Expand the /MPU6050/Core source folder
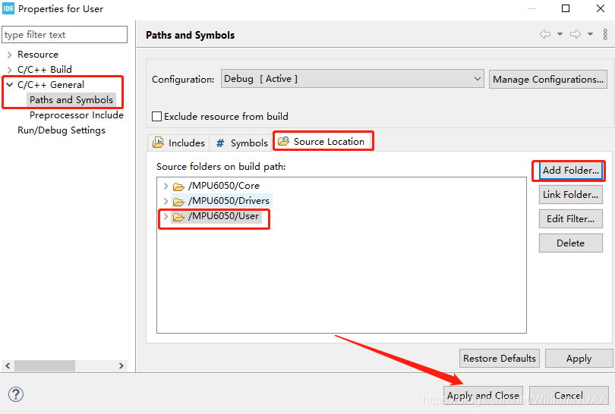The width and height of the screenshot is (615, 414). coord(166,186)
